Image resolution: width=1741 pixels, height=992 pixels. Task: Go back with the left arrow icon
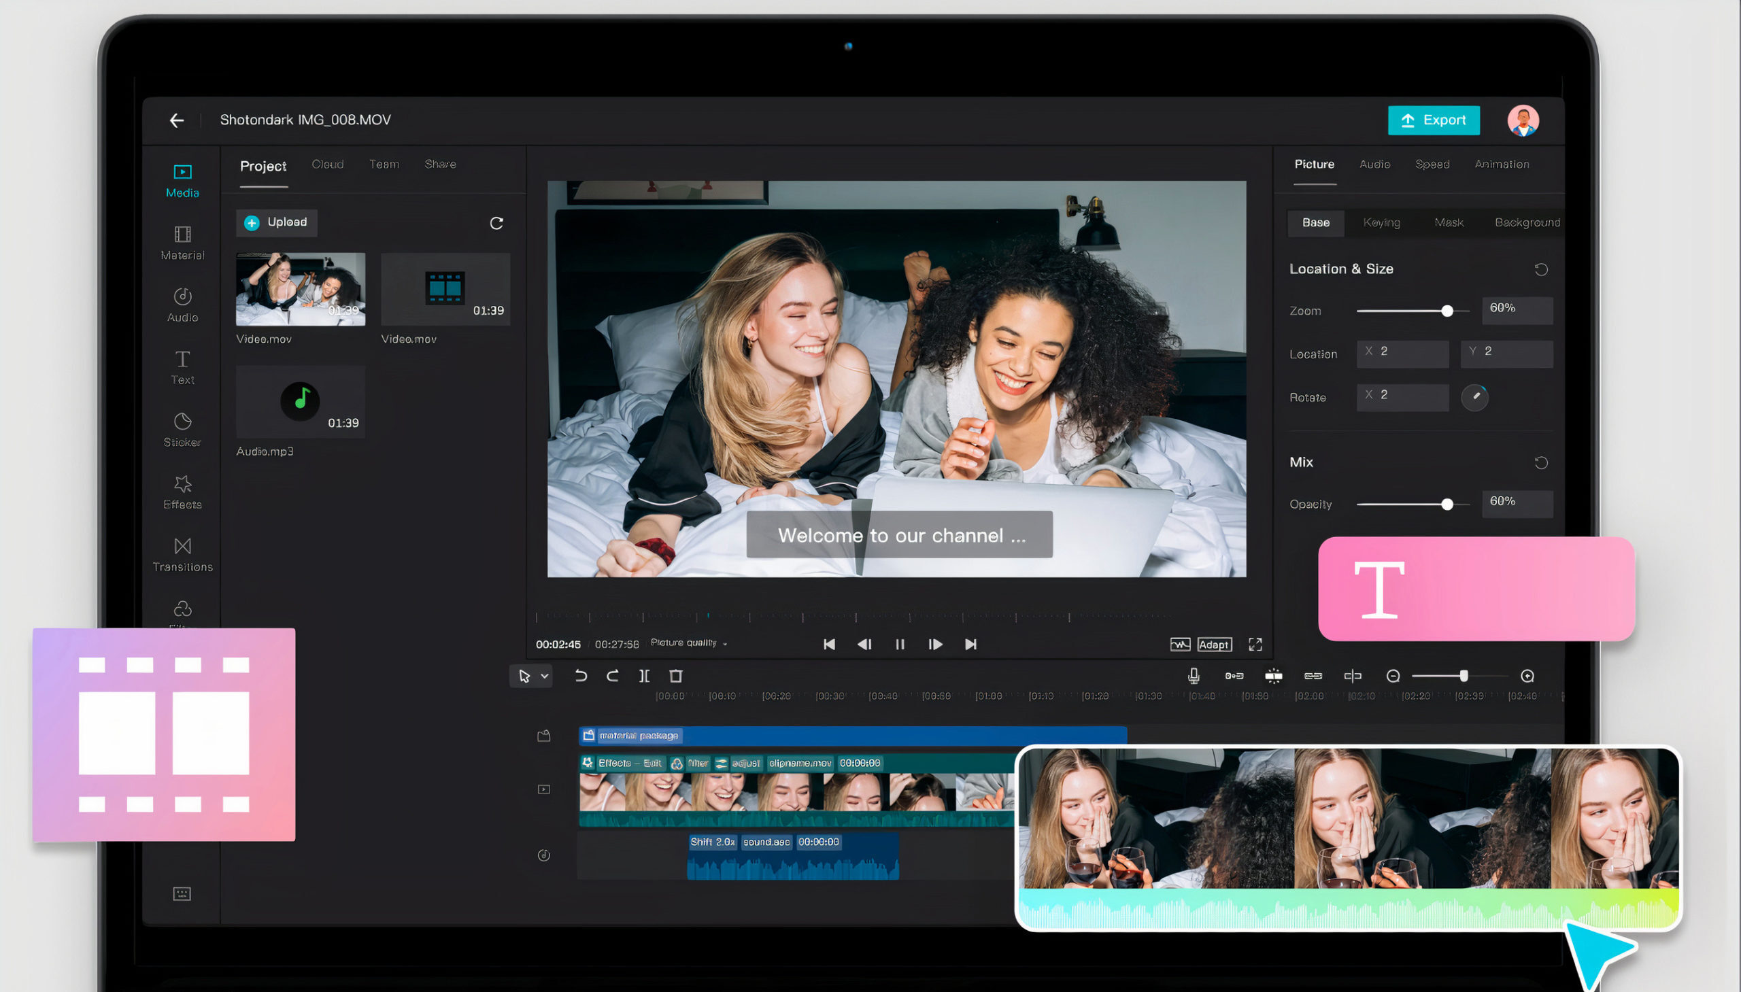click(x=177, y=120)
